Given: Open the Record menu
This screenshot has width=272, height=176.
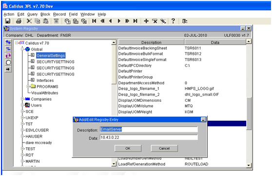Looking at the screenshot, I should coord(59,15).
